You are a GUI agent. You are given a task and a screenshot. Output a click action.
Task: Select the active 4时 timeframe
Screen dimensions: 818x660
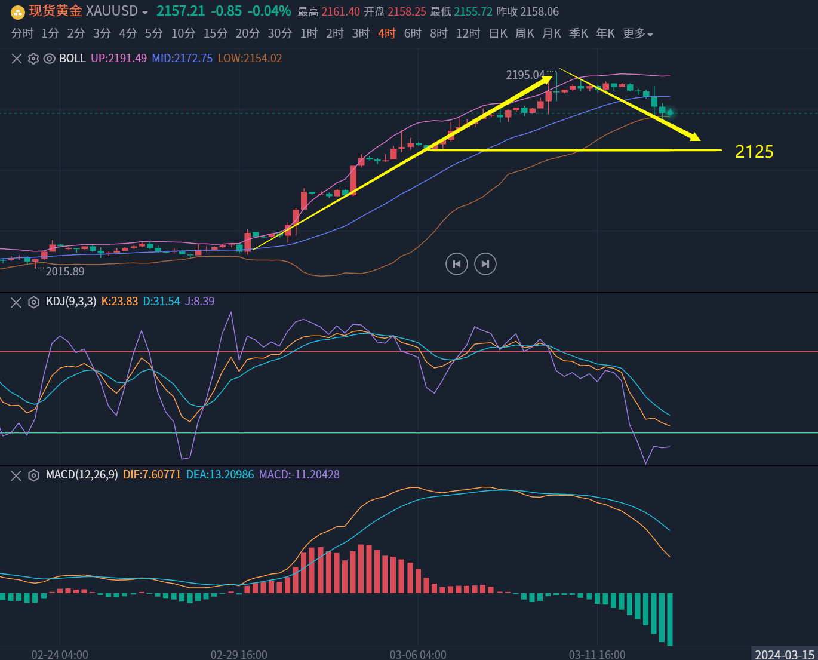pyautogui.click(x=387, y=33)
